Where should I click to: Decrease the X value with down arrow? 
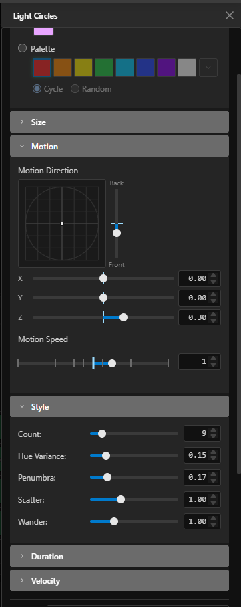tap(213, 282)
